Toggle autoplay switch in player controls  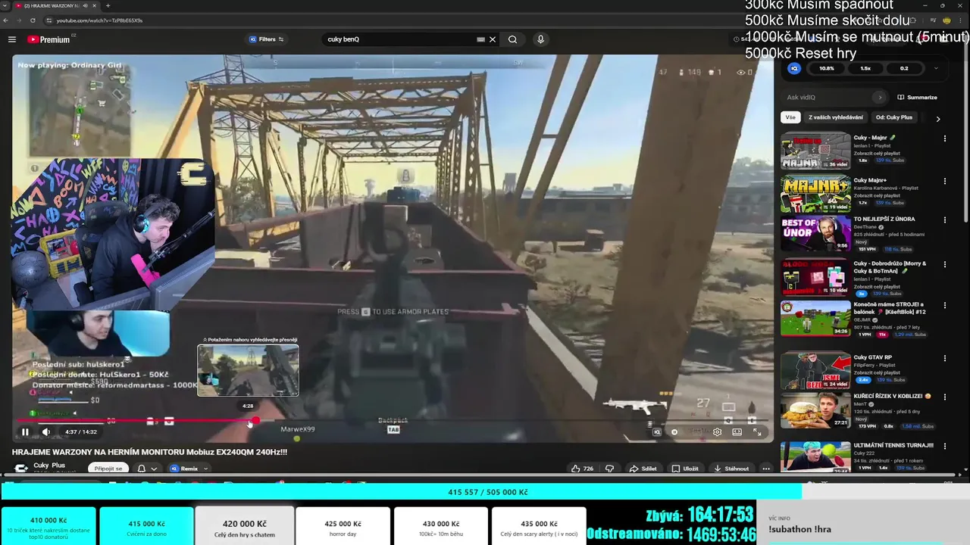tap(674, 432)
